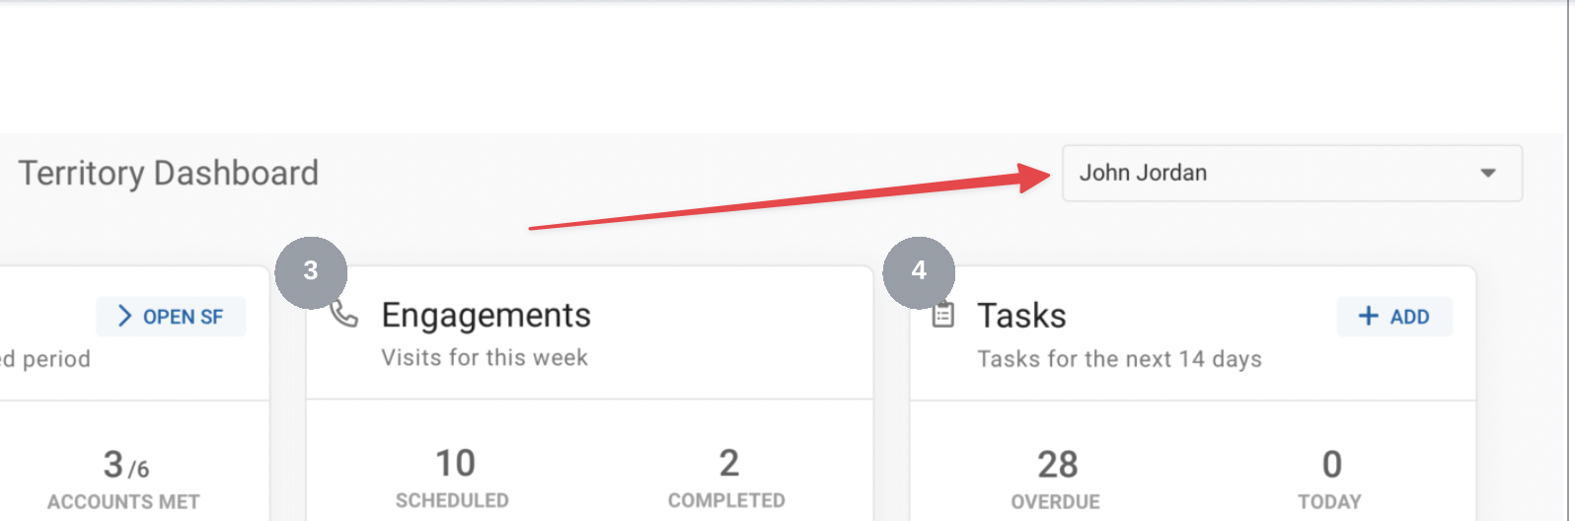Screen dimensions: 1575x521
Task: Click the clipboard icon beside Tasks
Action: 943,316
